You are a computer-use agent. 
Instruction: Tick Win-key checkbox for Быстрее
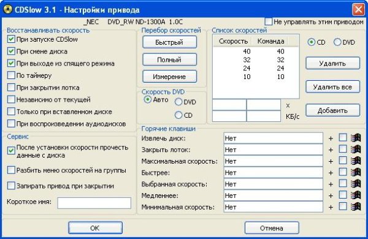point(343,172)
